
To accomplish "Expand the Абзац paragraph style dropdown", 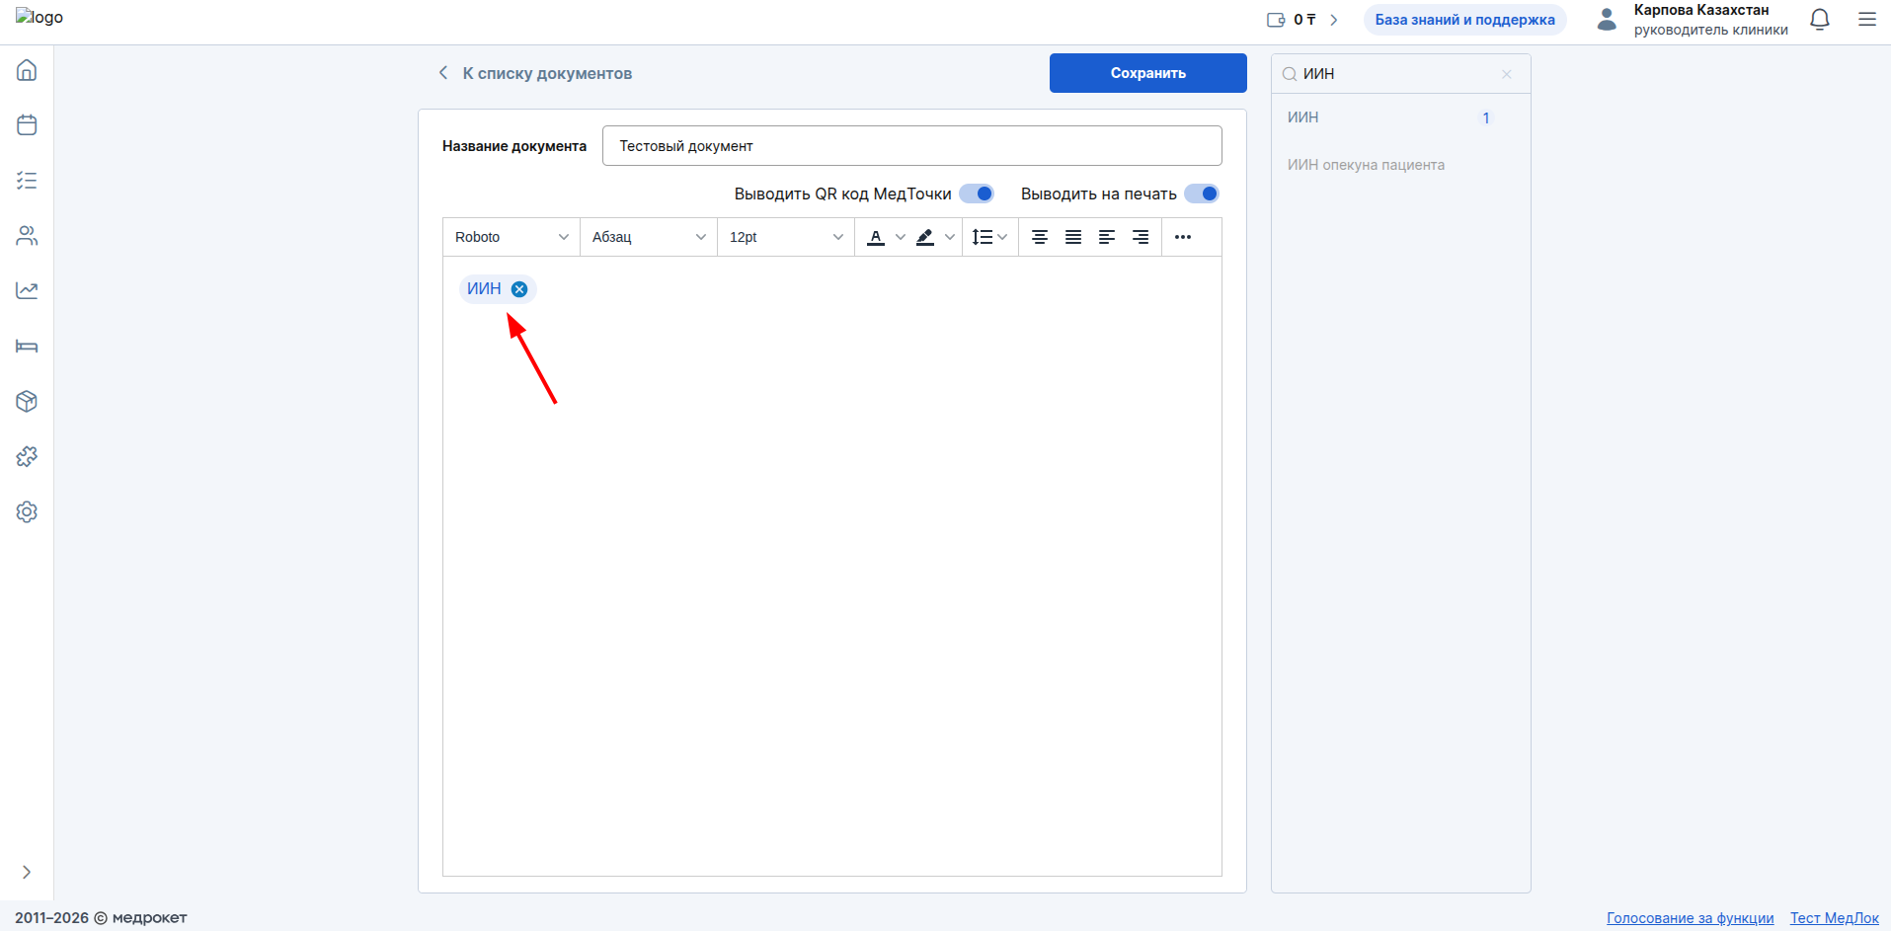I will (649, 237).
